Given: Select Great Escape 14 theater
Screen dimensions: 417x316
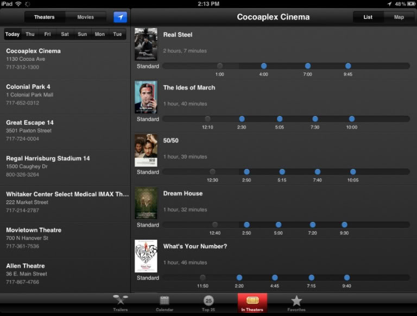Looking at the screenshot, I should (65, 132).
